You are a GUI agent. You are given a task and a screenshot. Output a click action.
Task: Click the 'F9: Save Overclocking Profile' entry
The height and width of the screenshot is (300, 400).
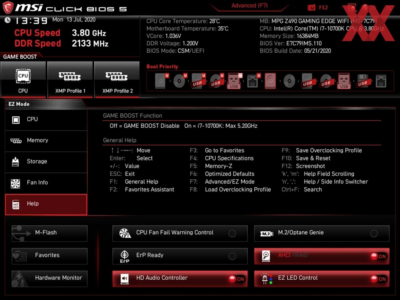(x=322, y=150)
